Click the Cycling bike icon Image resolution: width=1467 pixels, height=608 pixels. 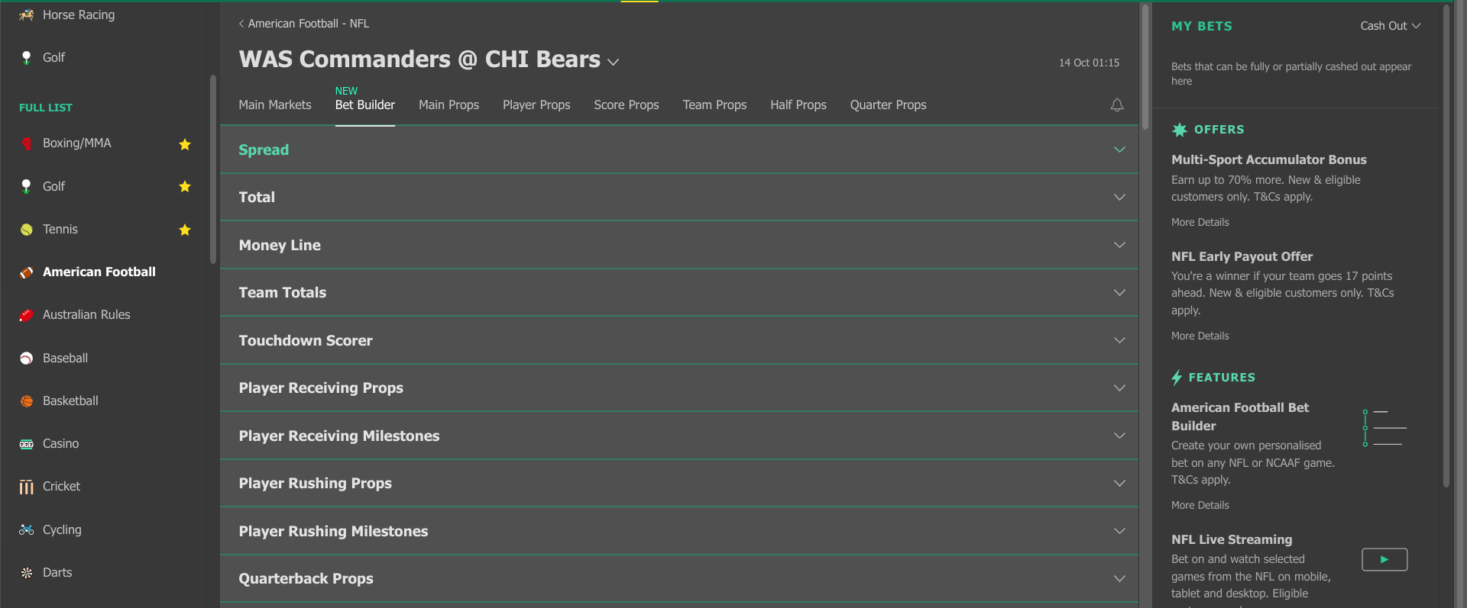pyautogui.click(x=27, y=529)
